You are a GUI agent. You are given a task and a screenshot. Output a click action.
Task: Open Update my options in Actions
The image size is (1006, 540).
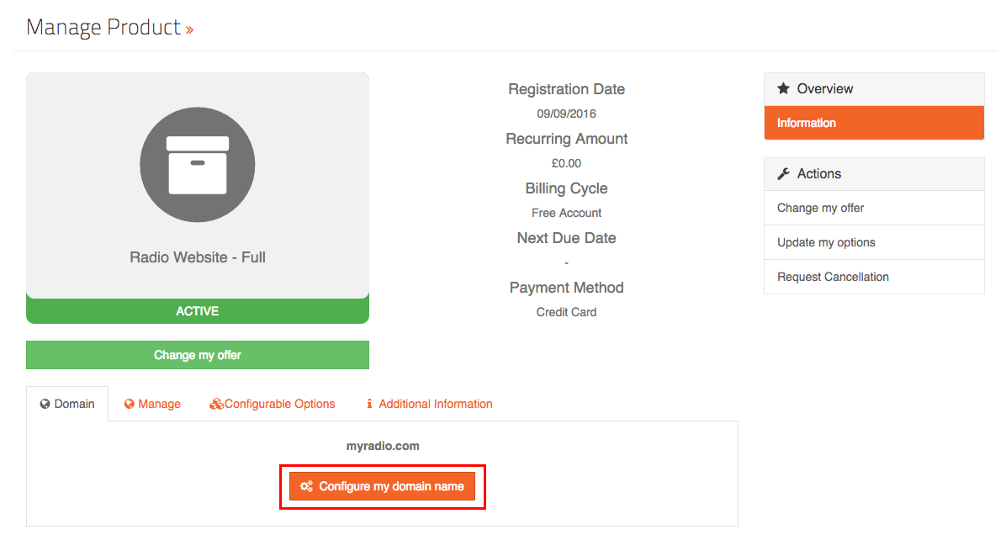[826, 242]
